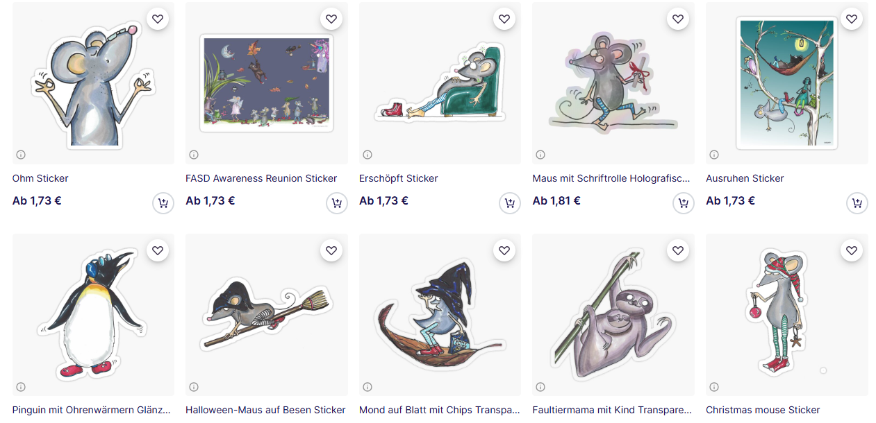The image size is (876, 423).
Task: Heart the Halloween-Maus auf Besen Sticker
Action: click(331, 250)
